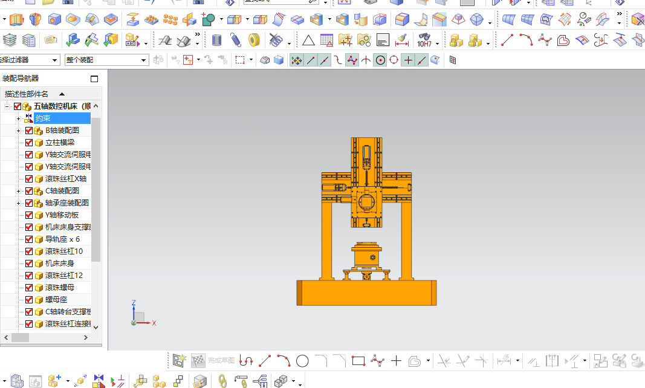Click the 10H7 fit tolerance icon
Image resolution: width=645 pixels, height=388 pixels.
(x=424, y=40)
